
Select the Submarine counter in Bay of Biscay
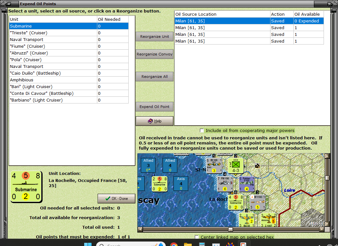(x=159, y=184)
